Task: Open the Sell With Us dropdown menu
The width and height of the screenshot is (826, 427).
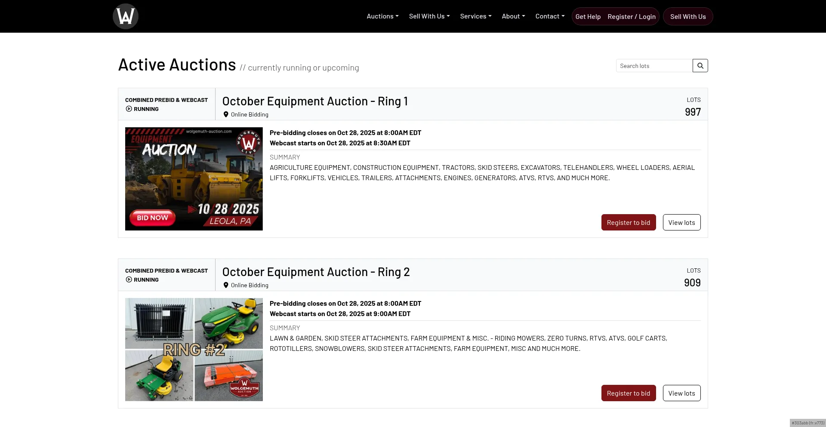Action: [429, 16]
